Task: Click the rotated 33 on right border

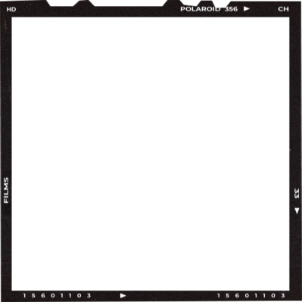Action: click(297, 194)
